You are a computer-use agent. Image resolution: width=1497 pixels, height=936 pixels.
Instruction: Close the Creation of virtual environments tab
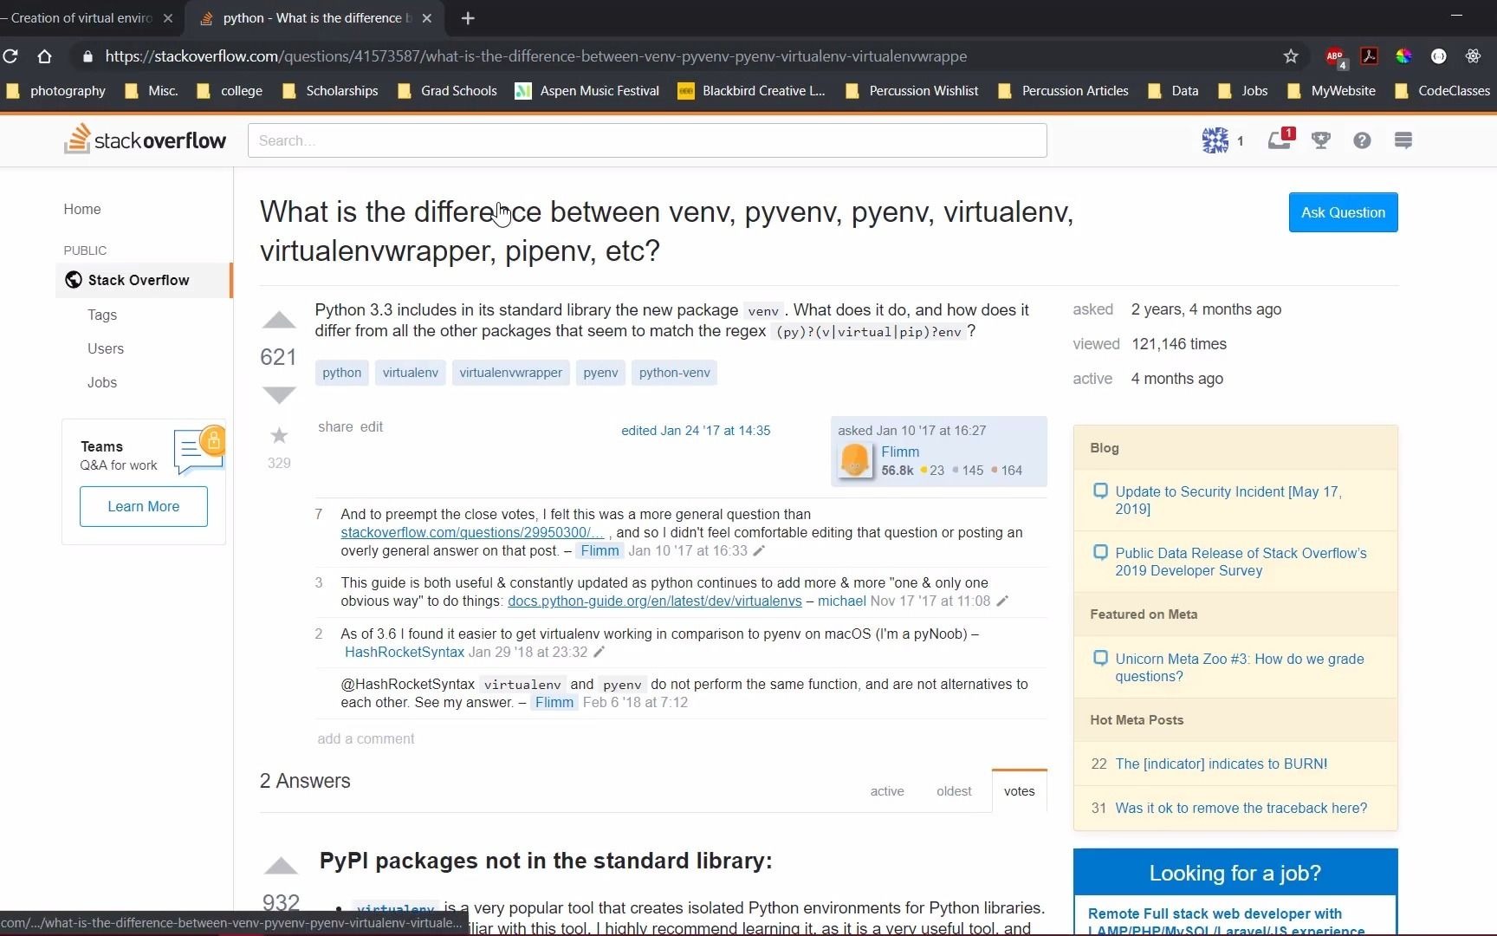168,18
